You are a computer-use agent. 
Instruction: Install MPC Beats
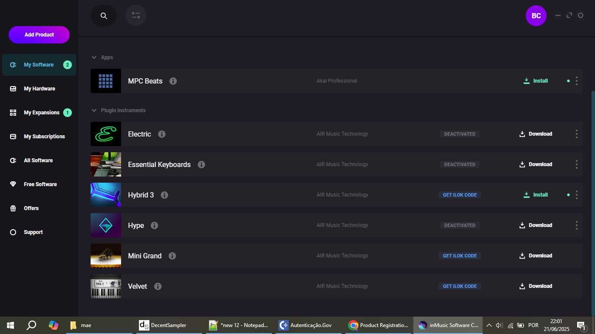click(536, 81)
